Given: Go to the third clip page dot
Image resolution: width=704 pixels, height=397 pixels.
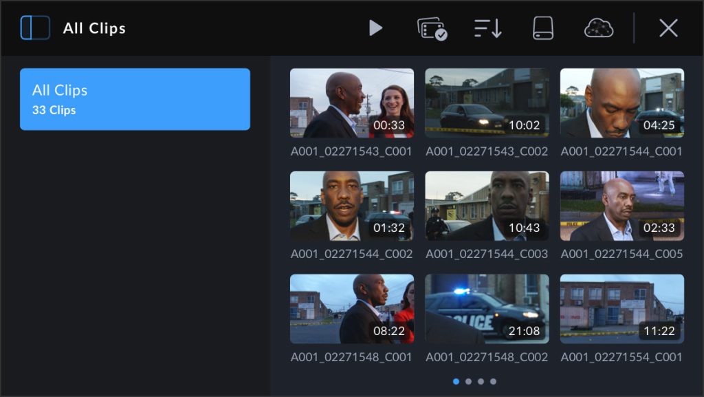Looking at the screenshot, I should 481,380.
